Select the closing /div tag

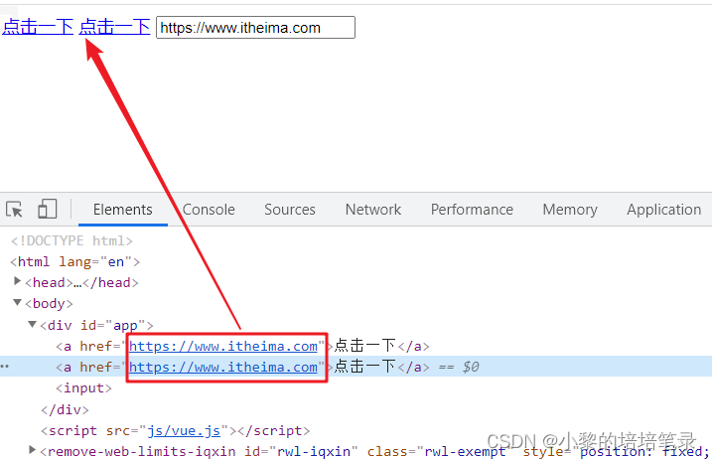pos(65,409)
